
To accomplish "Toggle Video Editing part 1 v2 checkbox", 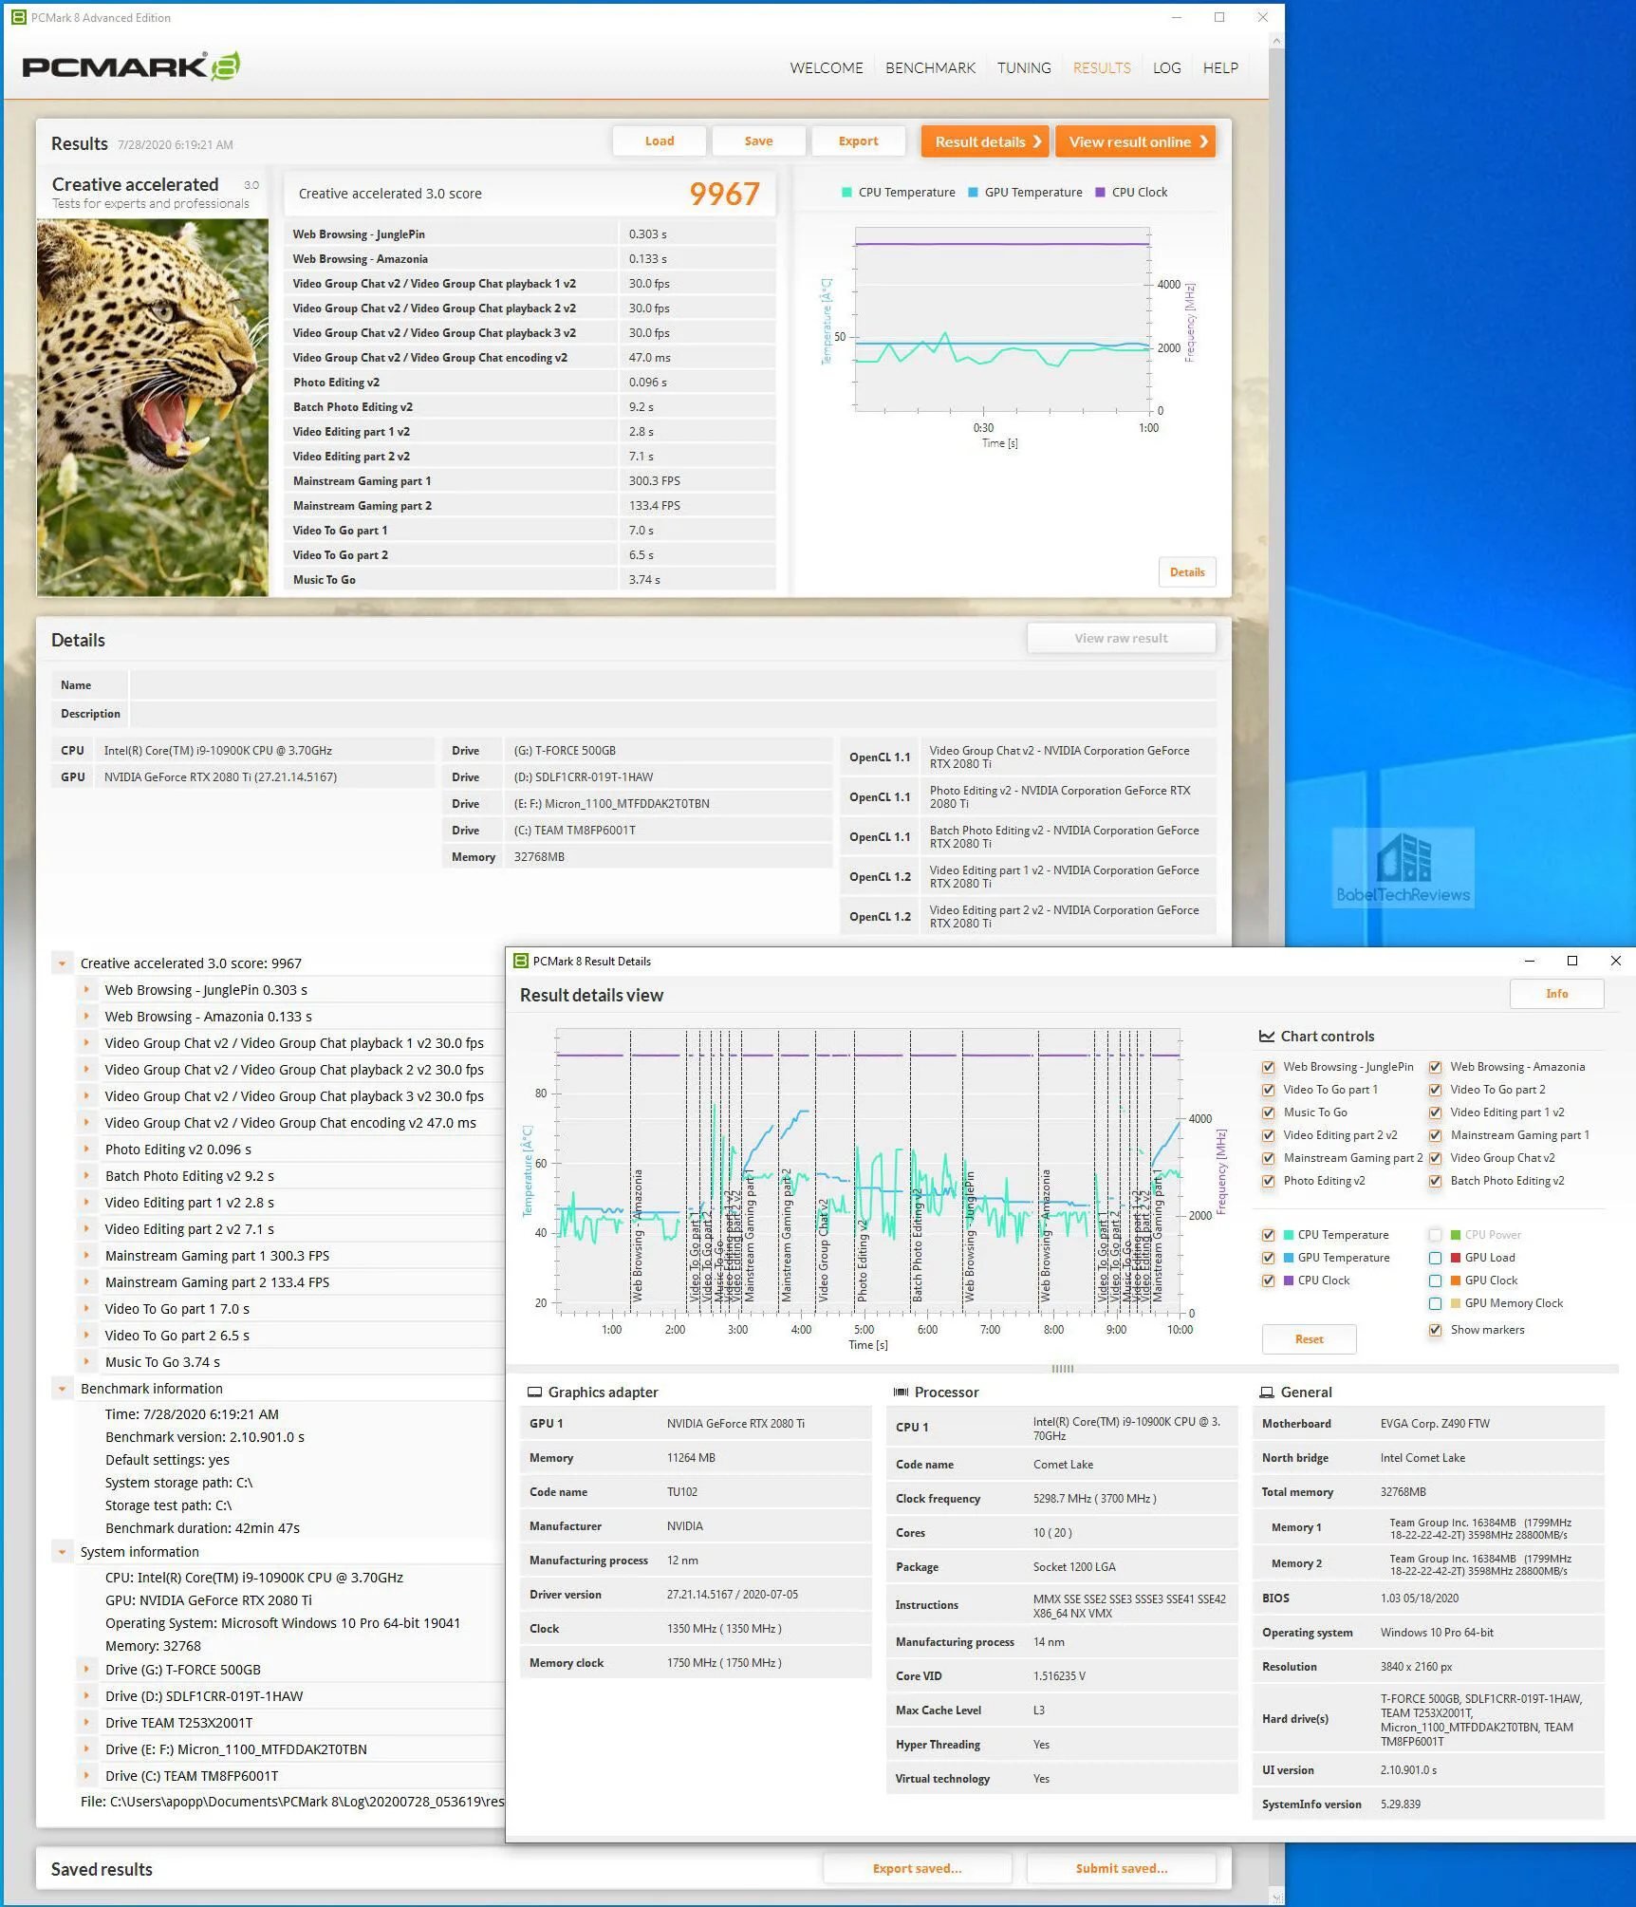I will (1435, 1112).
